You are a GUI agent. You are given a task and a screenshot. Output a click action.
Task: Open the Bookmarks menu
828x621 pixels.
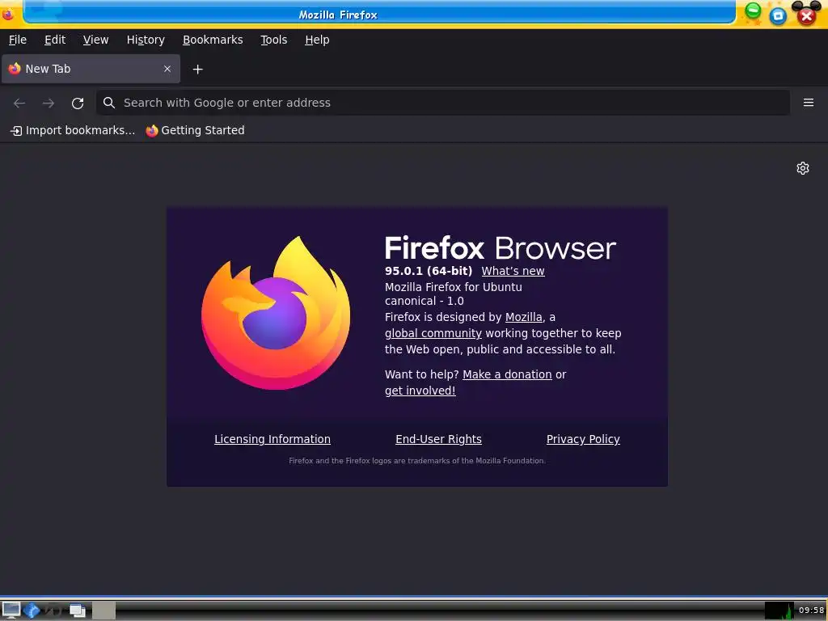[213, 40]
